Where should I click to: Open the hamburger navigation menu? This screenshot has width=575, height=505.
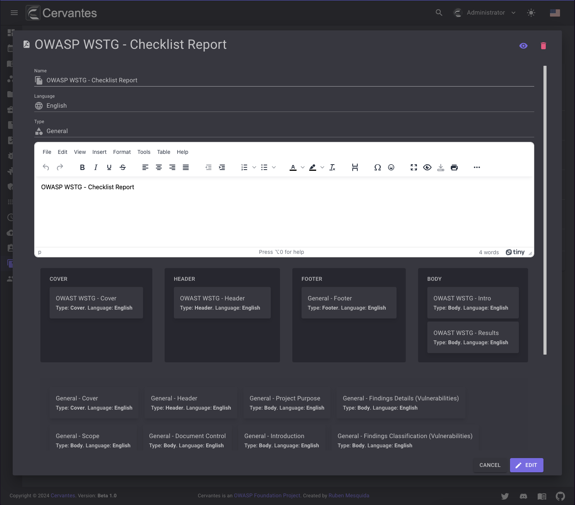(14, 13)
